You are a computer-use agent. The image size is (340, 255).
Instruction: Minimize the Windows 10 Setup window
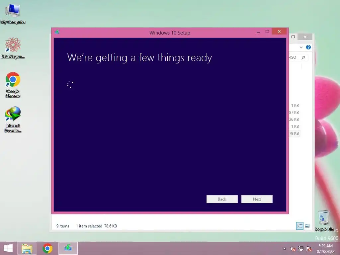[258, 32]
